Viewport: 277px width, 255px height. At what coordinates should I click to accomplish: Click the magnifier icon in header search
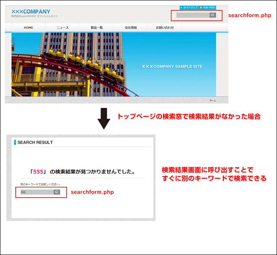tap(213, 15)
